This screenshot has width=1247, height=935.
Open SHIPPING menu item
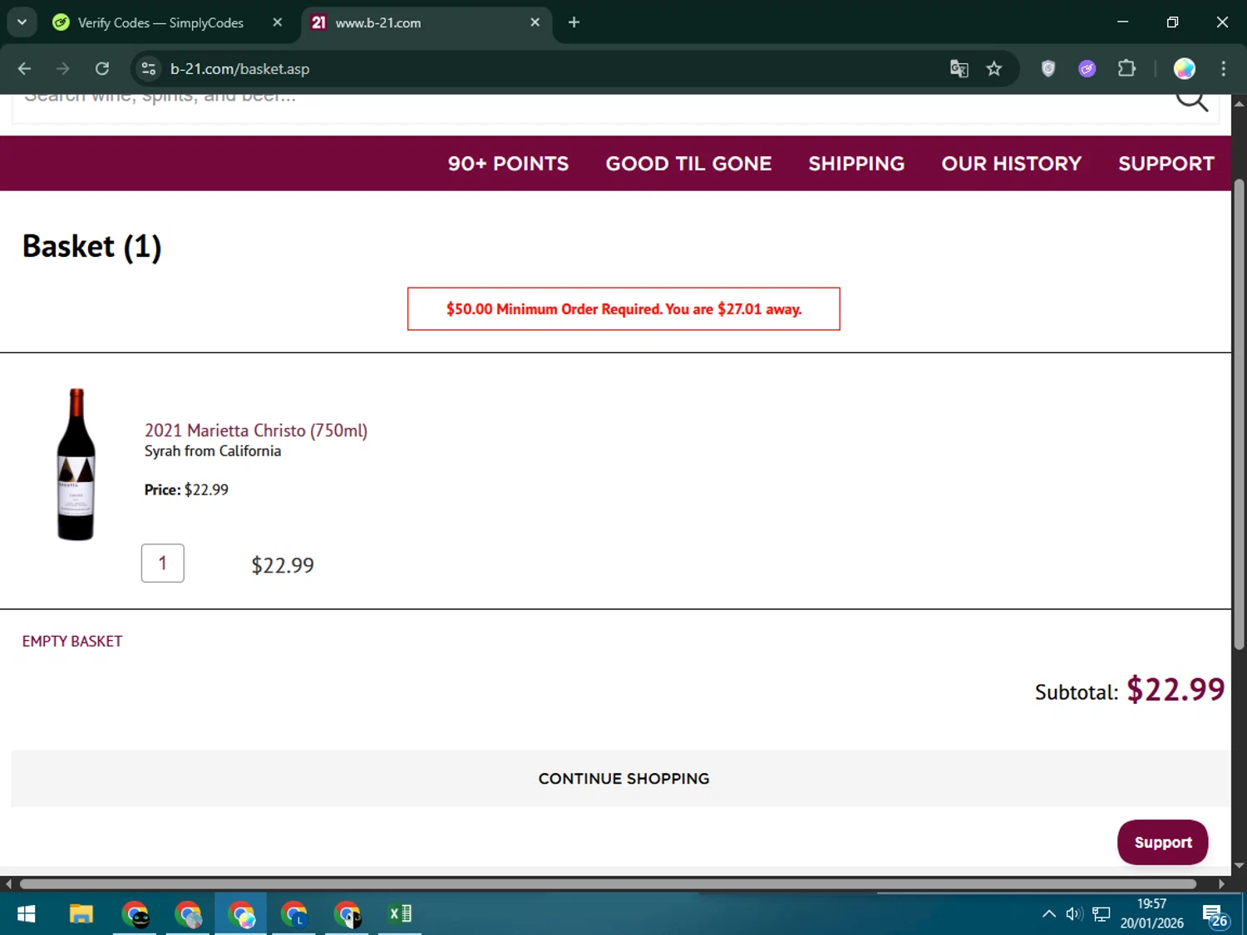tap(856, 164)
